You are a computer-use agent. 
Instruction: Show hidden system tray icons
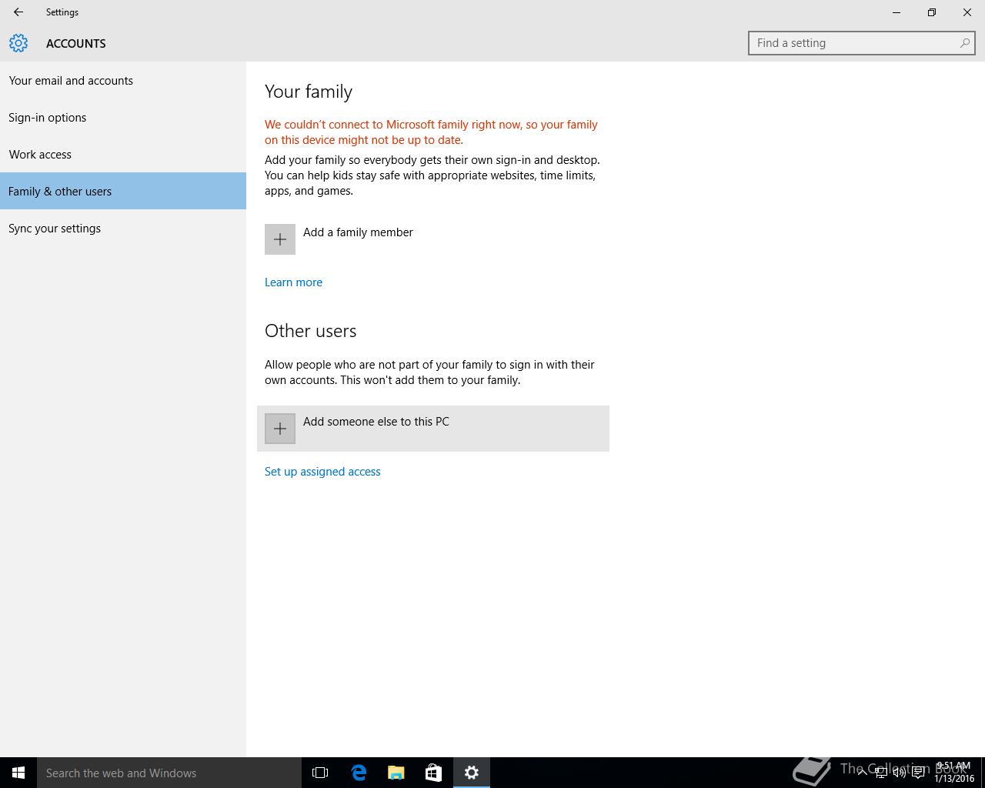point(862,773)
